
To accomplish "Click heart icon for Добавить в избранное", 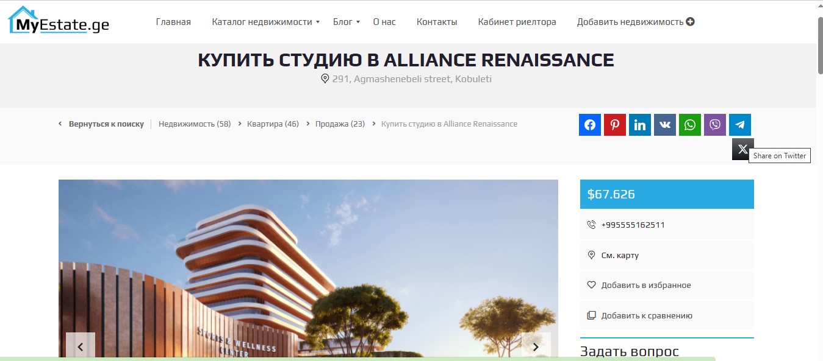I will click(x=591, y=285).
